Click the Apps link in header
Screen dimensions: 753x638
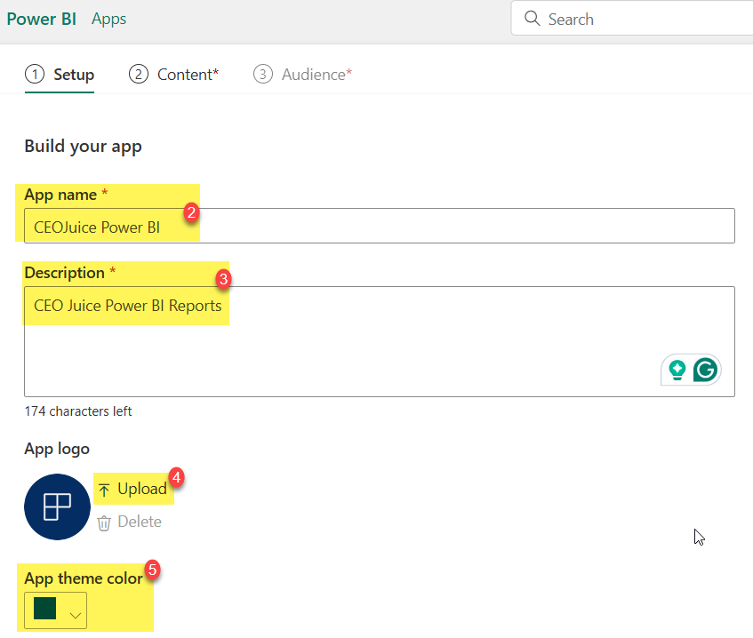click(109, 19)
